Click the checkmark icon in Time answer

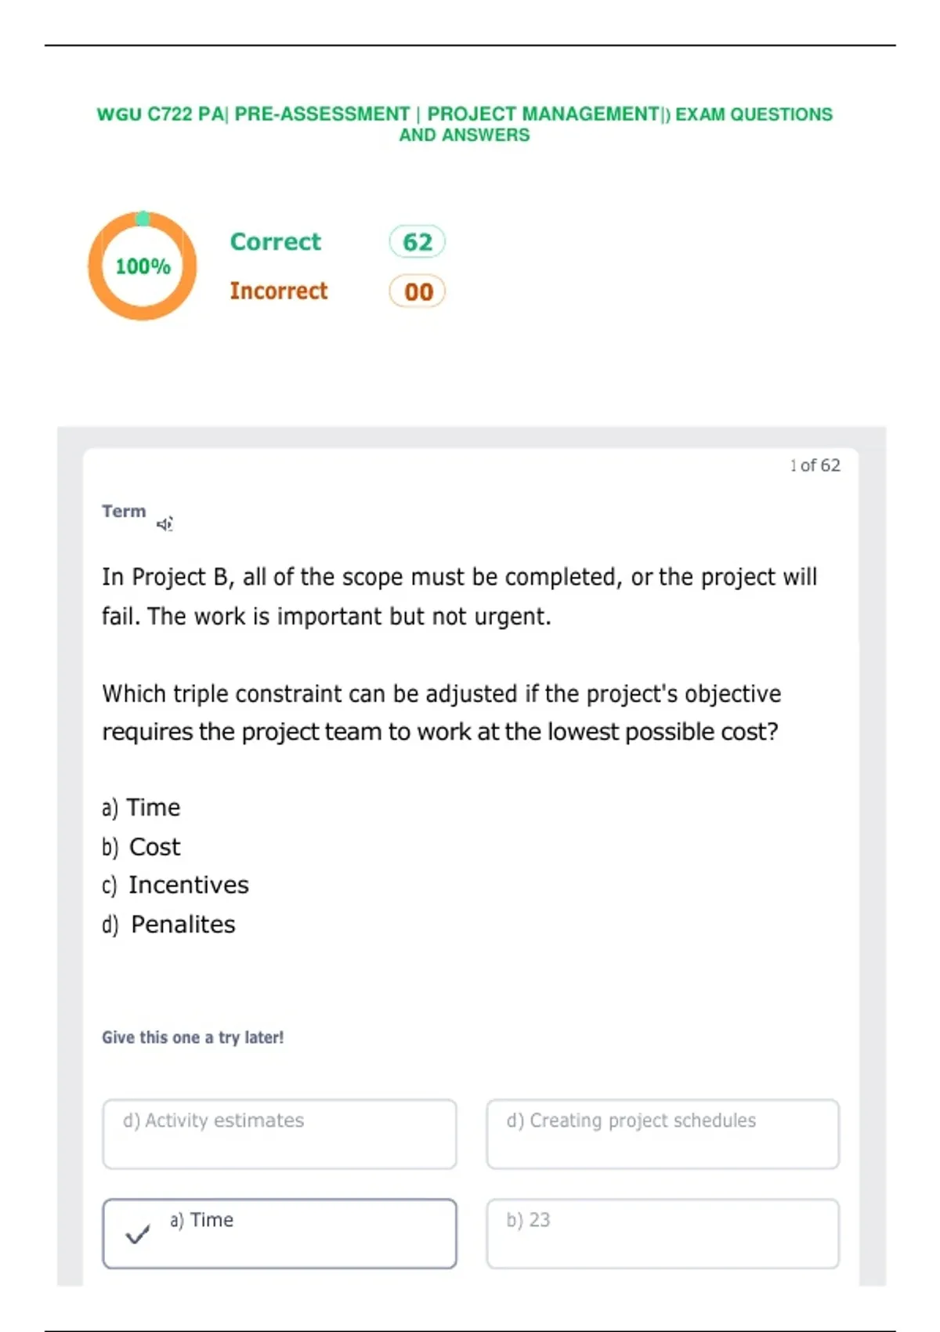138,1234
